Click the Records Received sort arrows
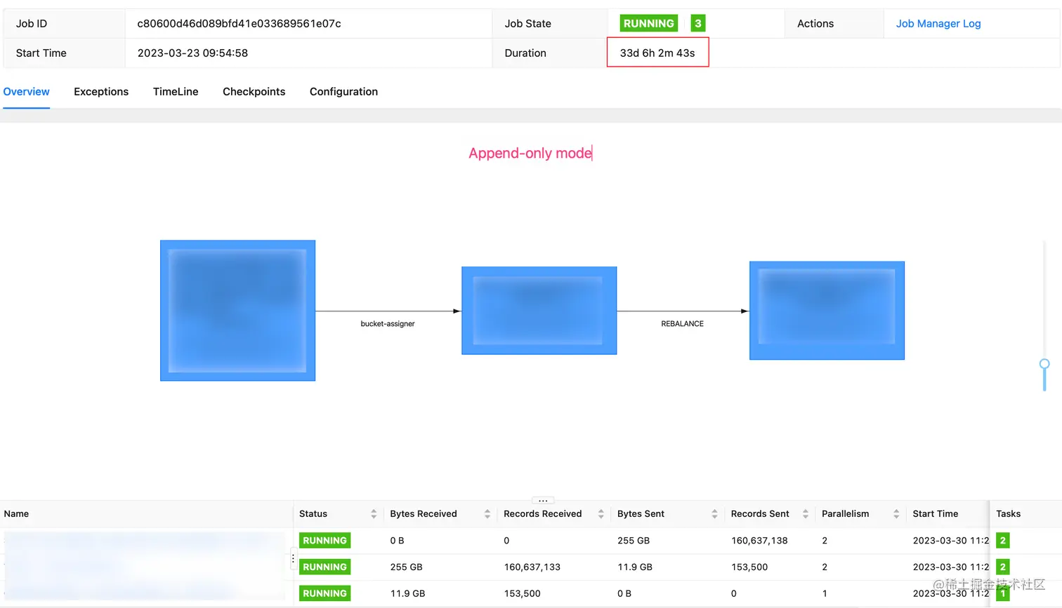 click(x=601, y=514)
